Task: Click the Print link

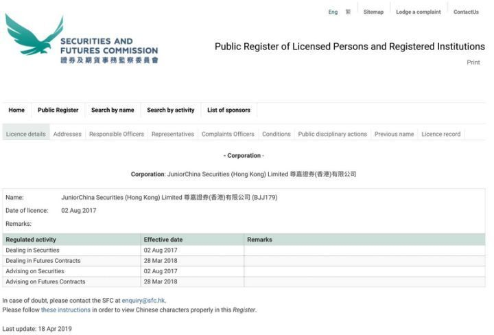Action: click(x=473, y=62)
